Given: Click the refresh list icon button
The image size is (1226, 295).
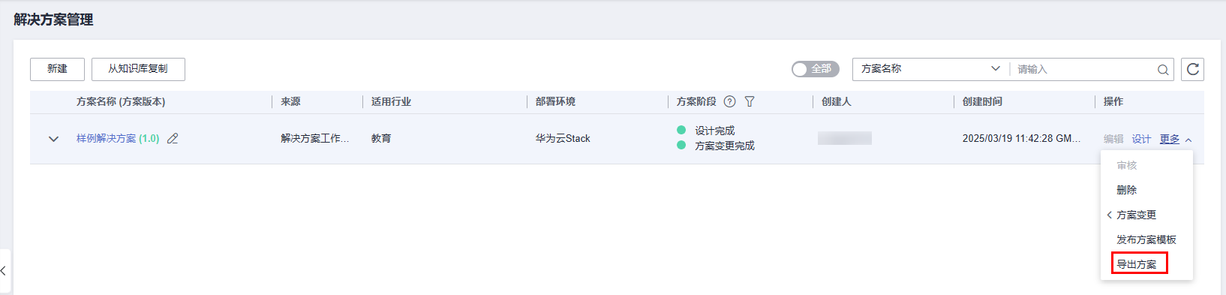Looking at the screenshot, I should [x=1192, y=69].
